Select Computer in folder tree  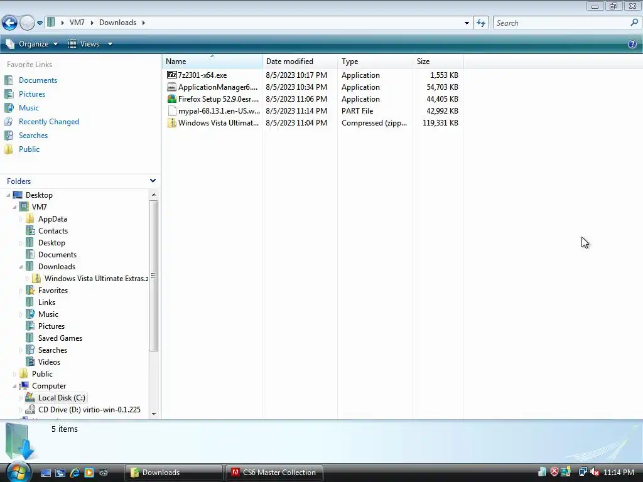coord(49,386)
